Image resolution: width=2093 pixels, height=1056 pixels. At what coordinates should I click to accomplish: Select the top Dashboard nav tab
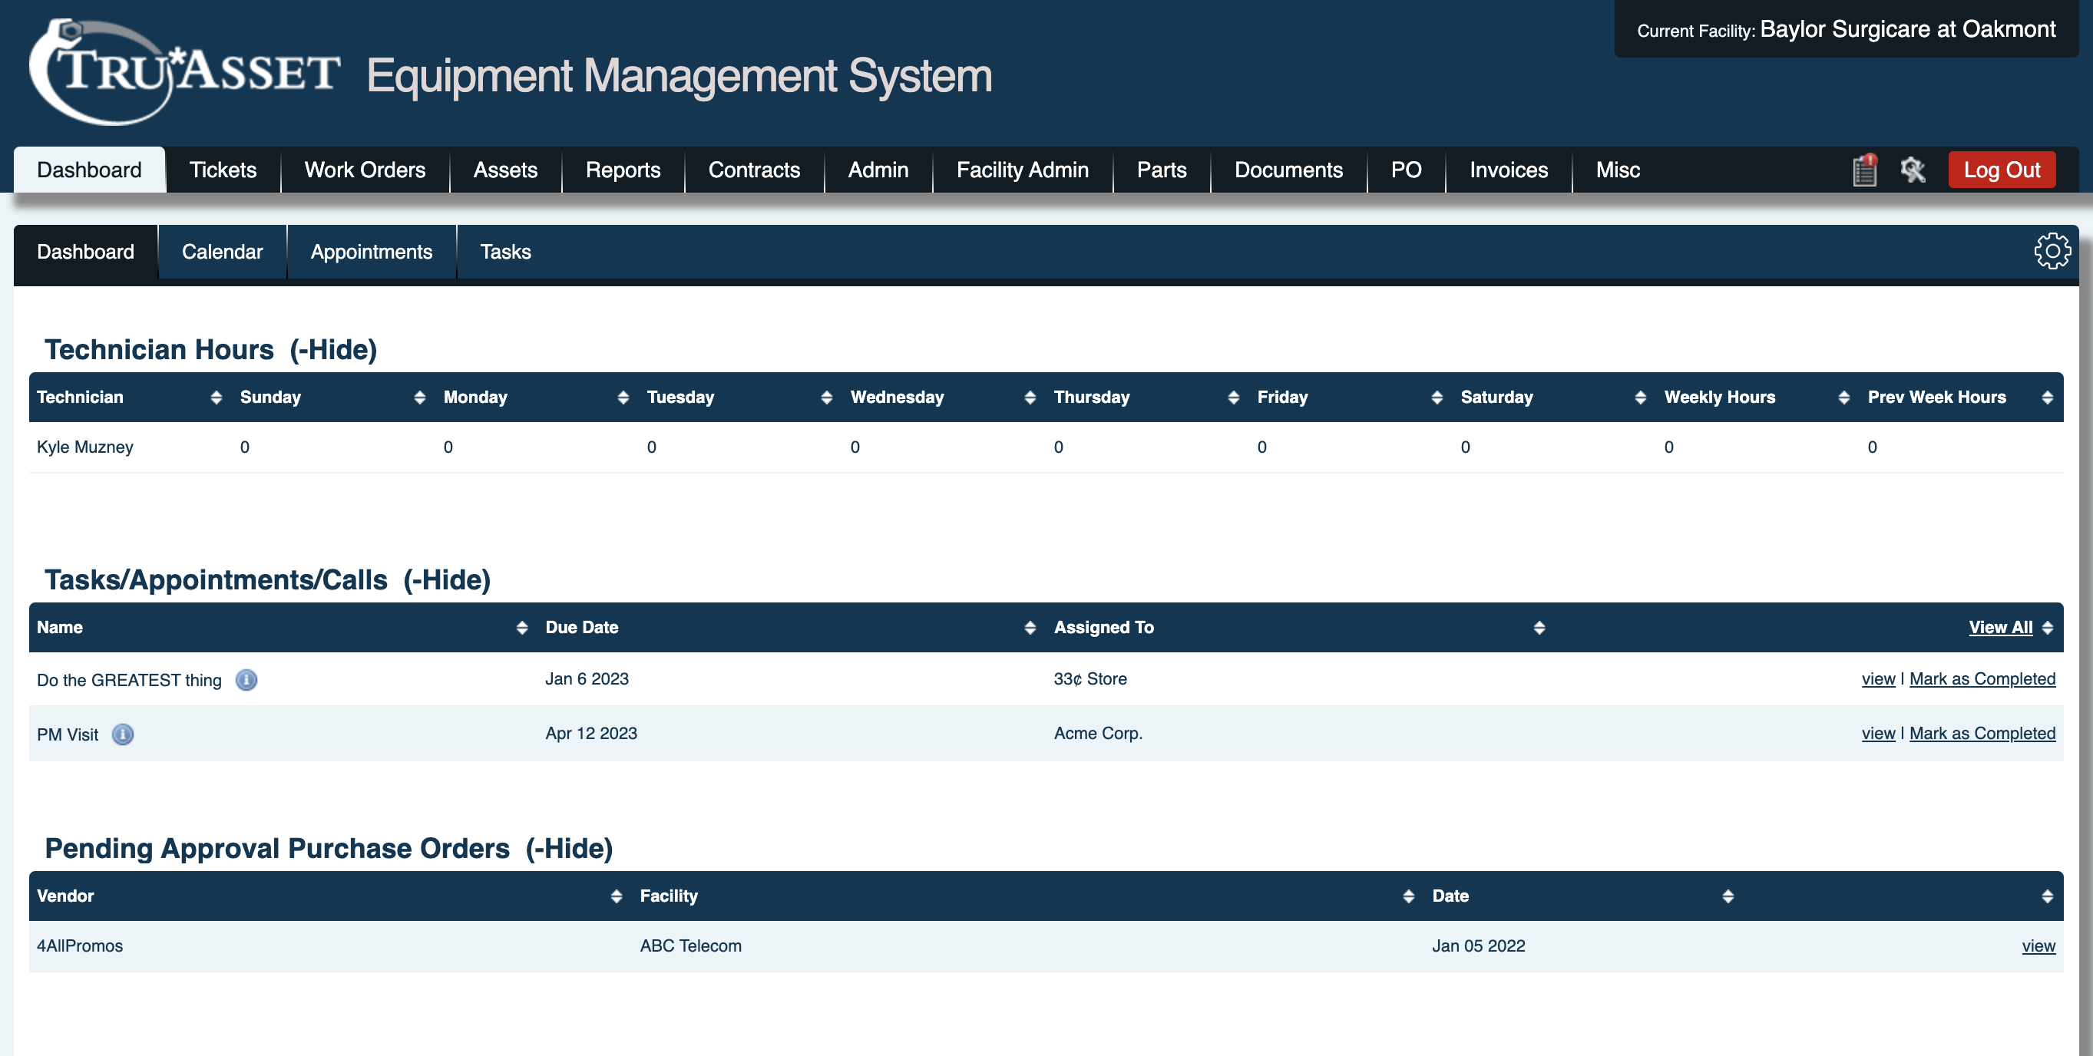click(x=89, y=170)
